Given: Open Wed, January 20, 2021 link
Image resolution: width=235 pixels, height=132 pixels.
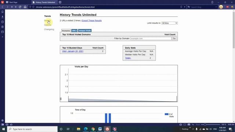Looking at the screenshot, I should pos(73,51).
